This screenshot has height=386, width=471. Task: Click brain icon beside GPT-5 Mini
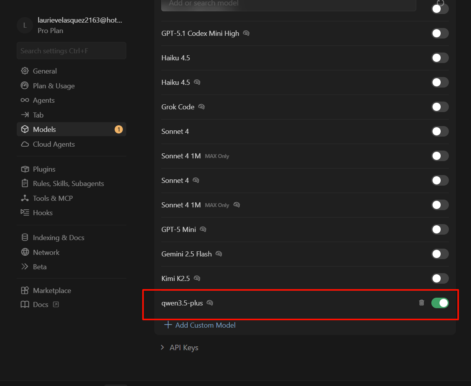[x=203, y=229]
